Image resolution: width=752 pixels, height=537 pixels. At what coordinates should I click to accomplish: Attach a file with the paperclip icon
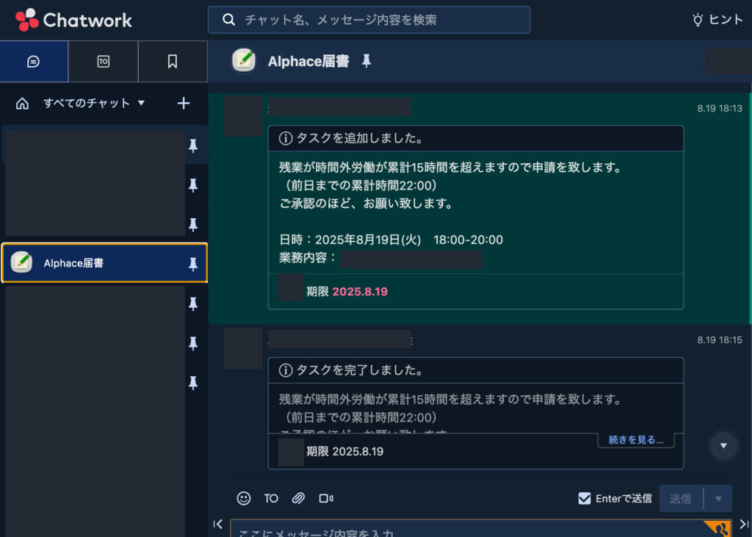(298, 499)
